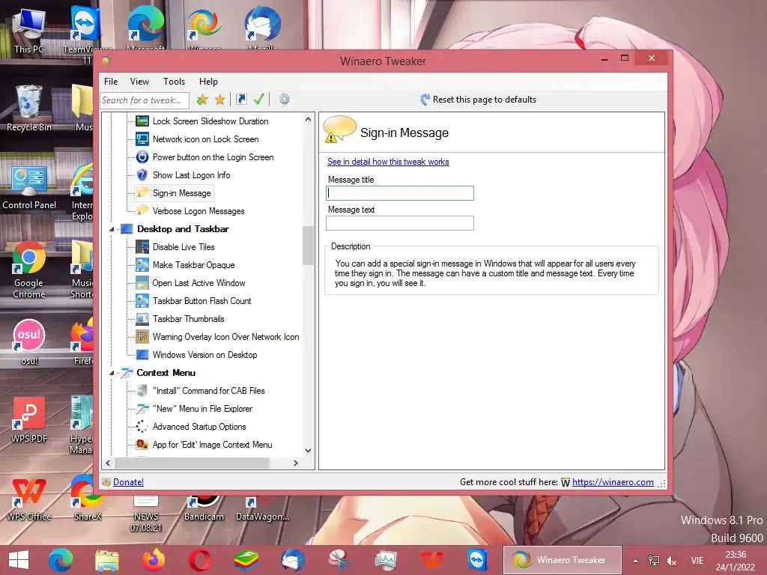Select Lock Screen Slideshow Duration tweak
The image size is (767, 575).
pyautogui.click(x=210, y=121)
